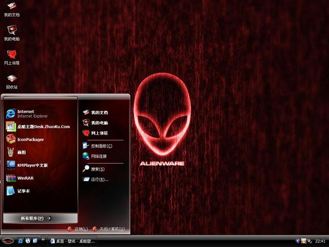Image resolution: width=329 pixels, height=247 pixels.
Task: Click 关闭计算机(U) shut down button
Action: 108,229
